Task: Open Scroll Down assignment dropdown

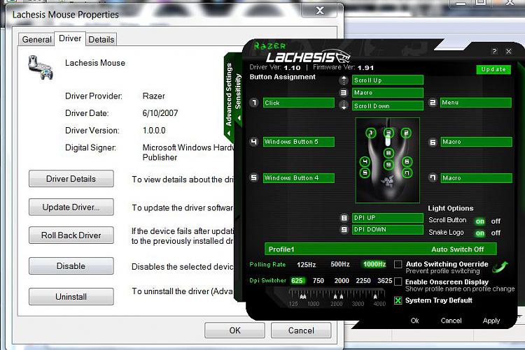Action: point(388,105)
